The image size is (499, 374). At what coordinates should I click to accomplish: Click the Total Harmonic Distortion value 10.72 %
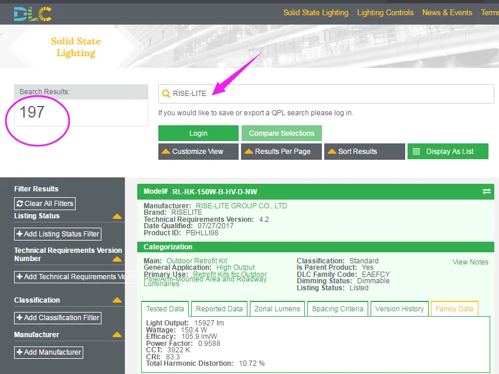(252, 363)
